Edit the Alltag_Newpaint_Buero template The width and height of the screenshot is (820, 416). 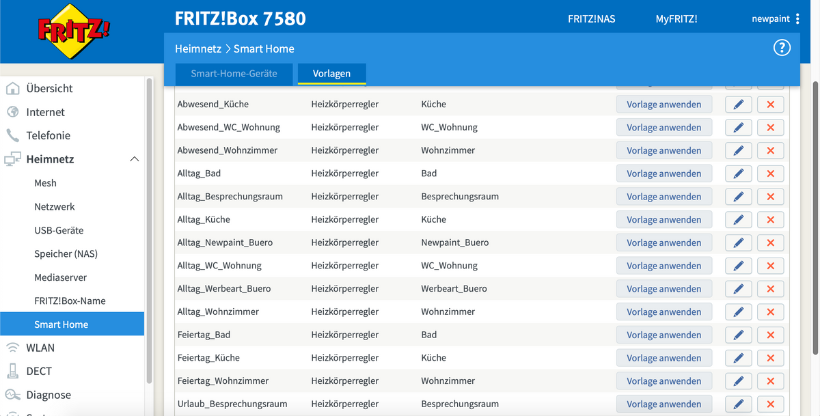point(738,242)
